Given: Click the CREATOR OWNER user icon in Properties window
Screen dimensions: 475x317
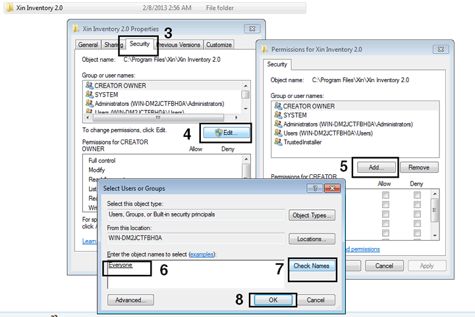Looking at the screenshot, I should click(90, 85).
